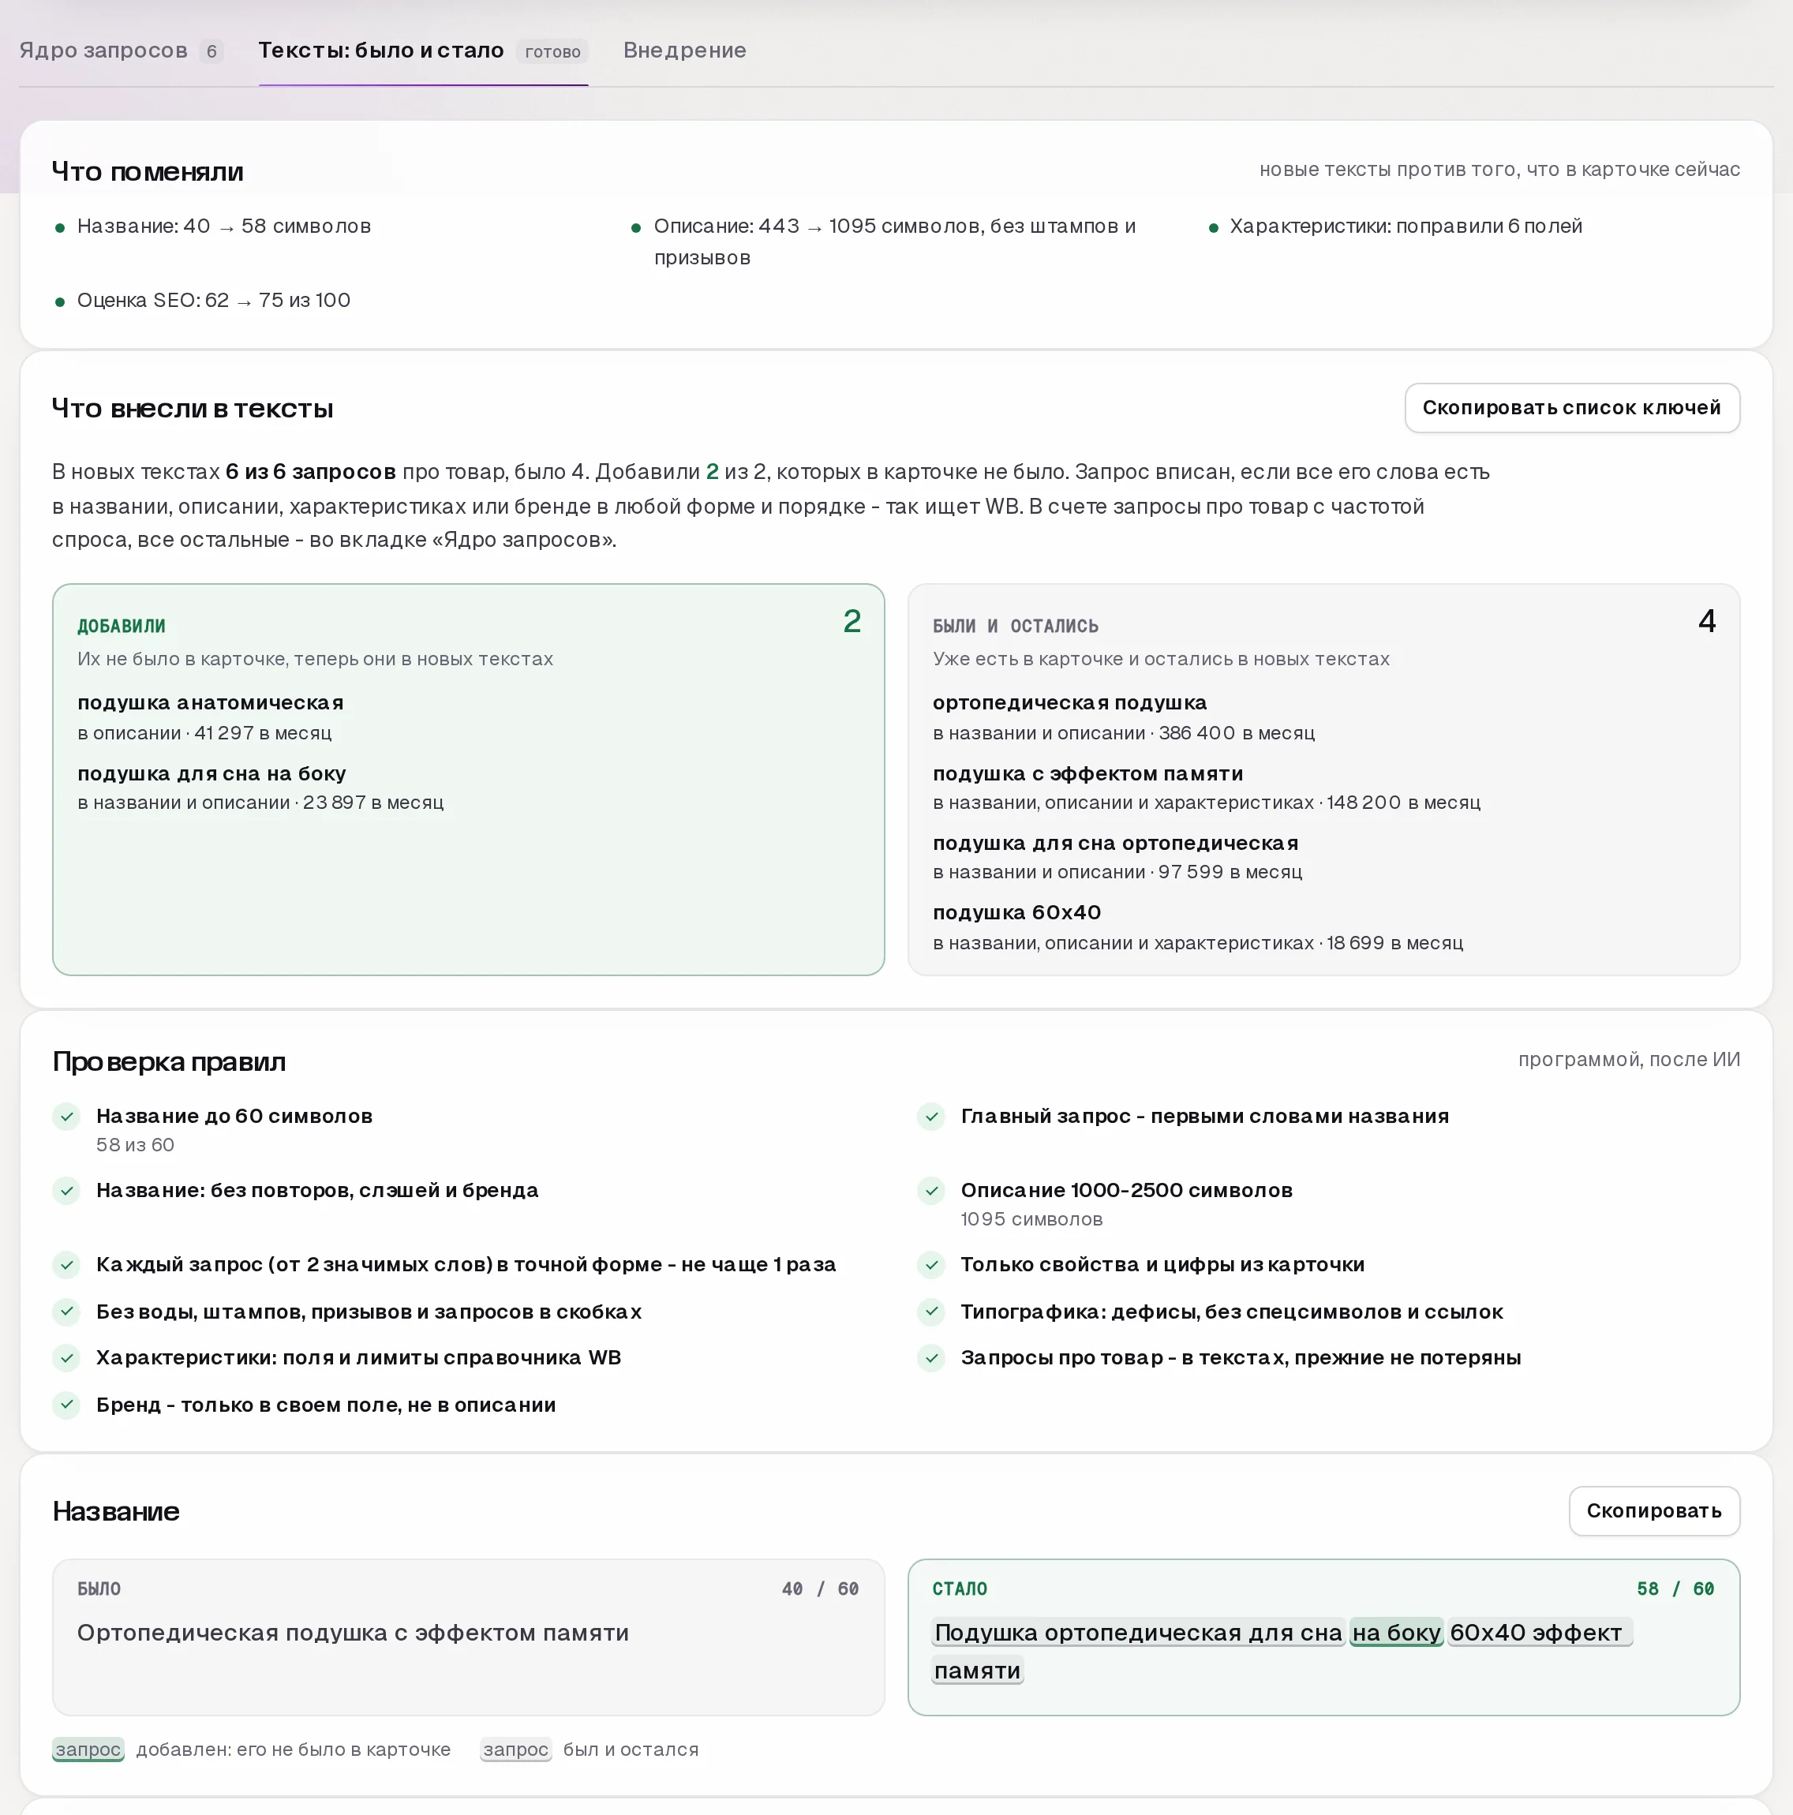
Task: Click «подушка с эффектом памяти» query
Action: (x=1087, y=773)
